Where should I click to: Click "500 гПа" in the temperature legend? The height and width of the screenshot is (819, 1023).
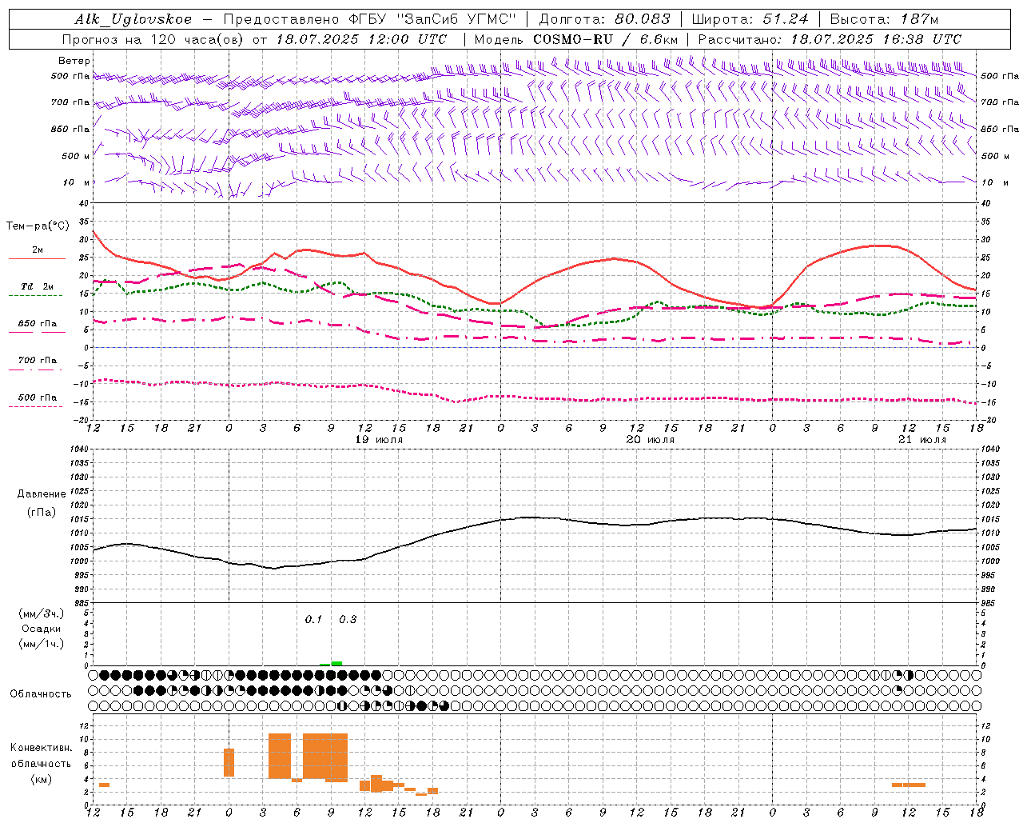pyautogui.click(x=38, y=398)
